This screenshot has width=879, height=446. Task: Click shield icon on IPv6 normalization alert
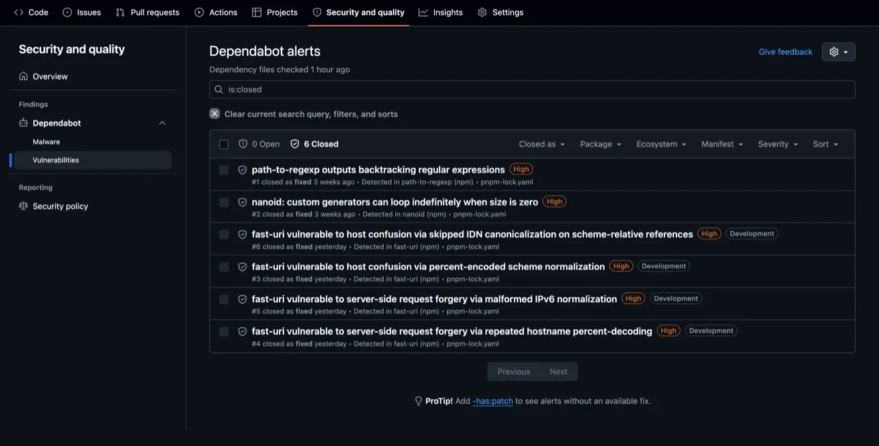pos(242,300)
